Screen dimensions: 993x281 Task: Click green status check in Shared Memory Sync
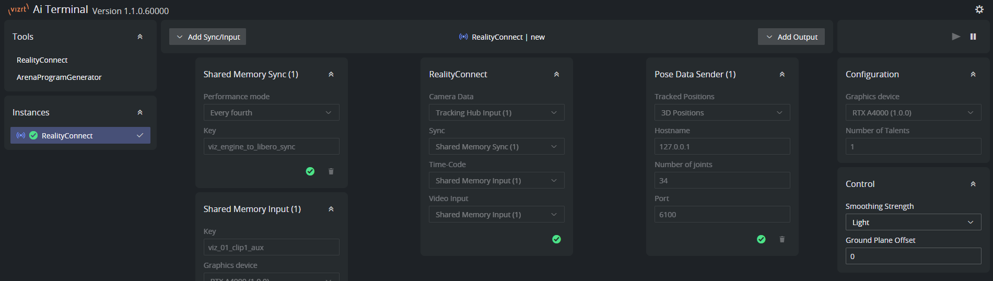point(310,171)
